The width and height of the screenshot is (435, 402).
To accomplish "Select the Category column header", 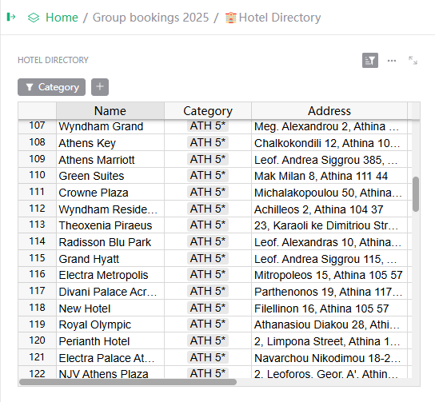I will 208,111.
